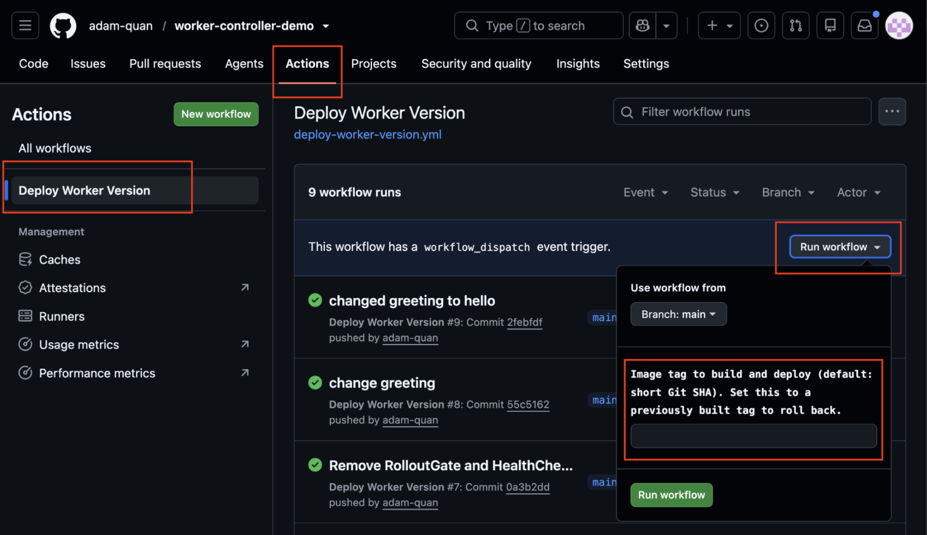
Task: Go to the GitHub home logo
Action: pos(63,25)
